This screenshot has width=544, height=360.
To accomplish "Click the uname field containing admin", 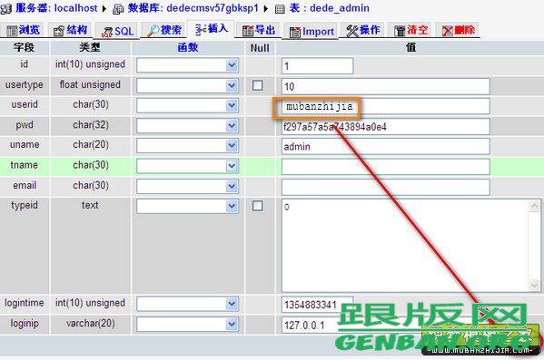I will (x=385, y=146).
